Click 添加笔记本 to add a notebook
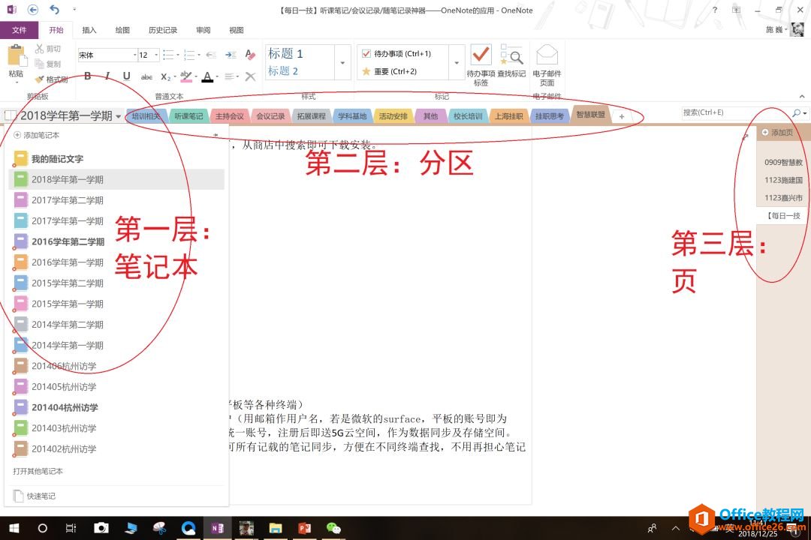 point(36,135)
